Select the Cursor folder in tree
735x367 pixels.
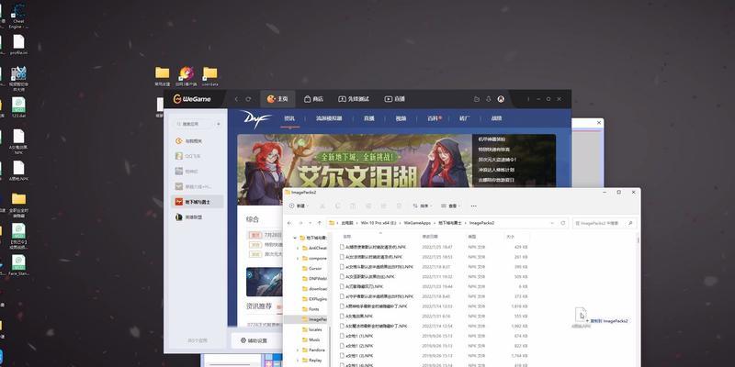[x=315, y=269]
